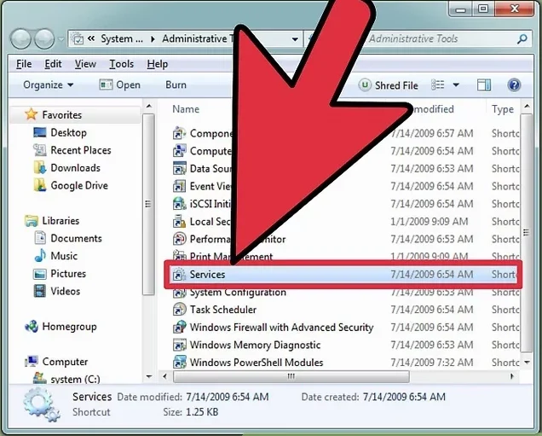Click the Component Services shortcut icon
Viewport: 542px width, 436px height.
[x=180, y=133]
